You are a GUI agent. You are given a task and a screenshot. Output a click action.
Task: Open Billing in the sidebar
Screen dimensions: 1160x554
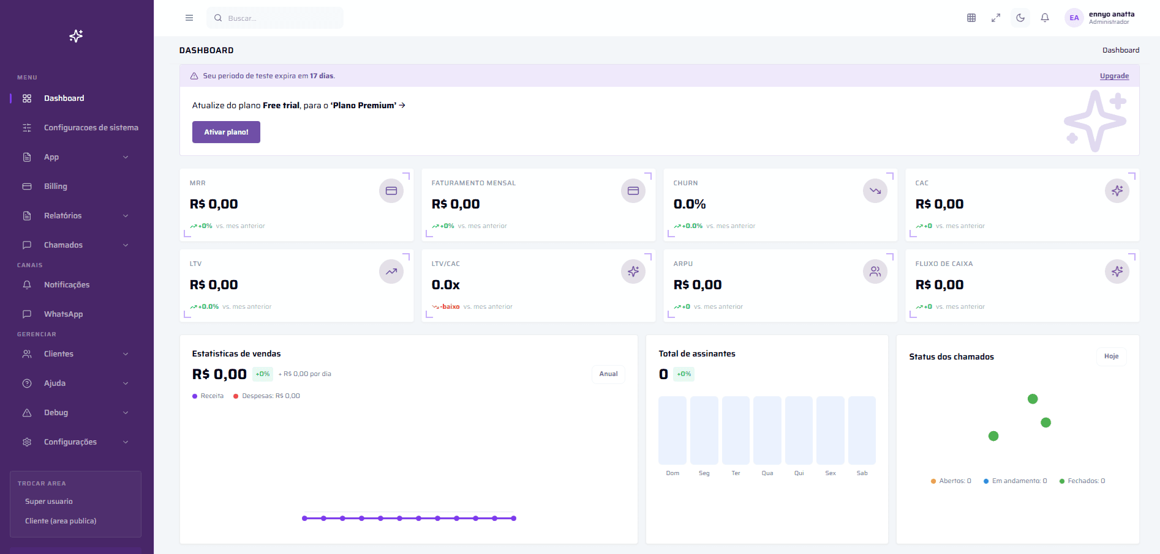[56, 187]
